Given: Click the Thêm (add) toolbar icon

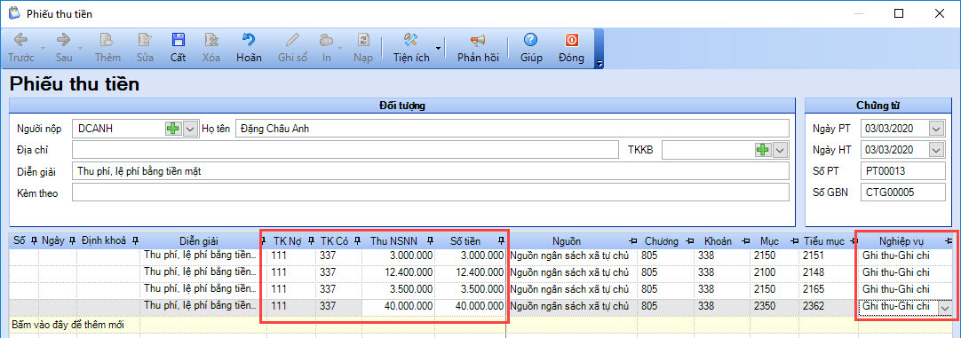Looking at the screenshot, I should 107,41.
